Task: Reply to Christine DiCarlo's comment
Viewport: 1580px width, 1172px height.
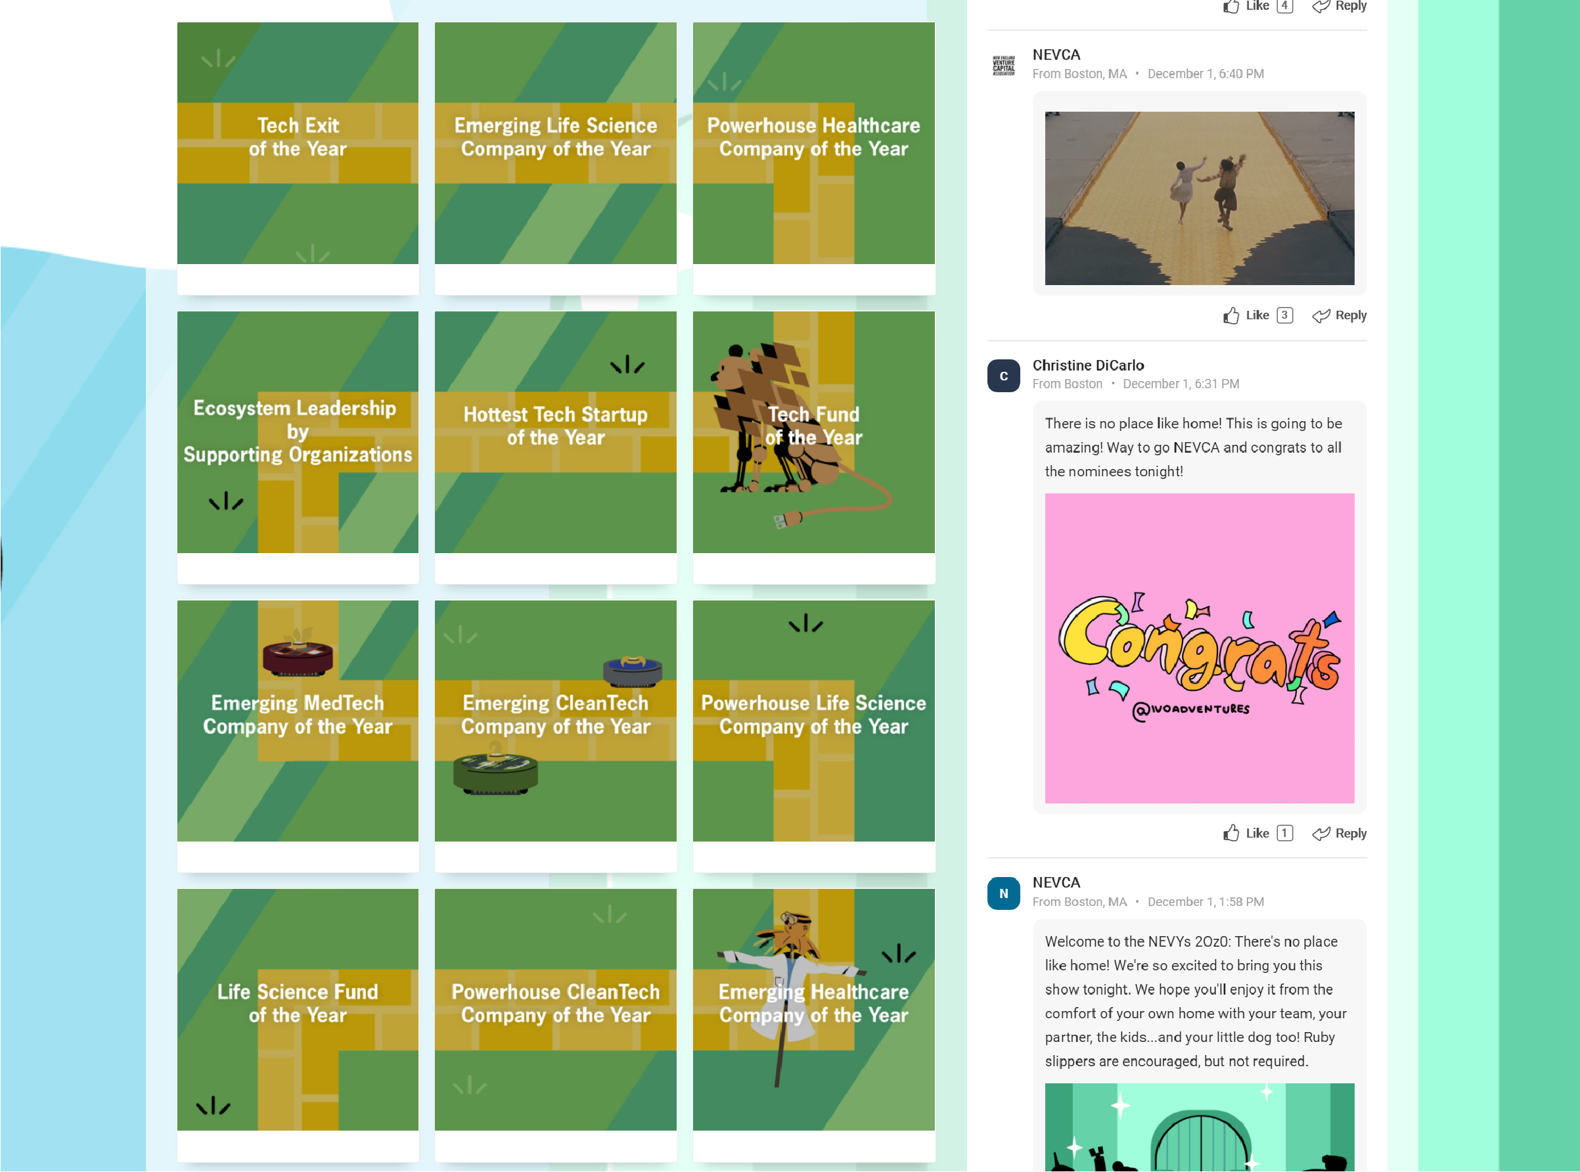Action: [x=1339, y=834]
